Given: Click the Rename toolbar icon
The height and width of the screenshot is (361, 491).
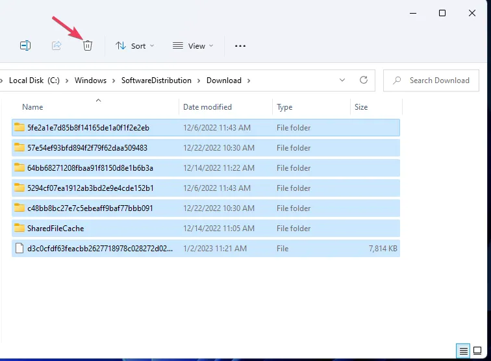Looking at the screenshot, I should point(25,45).
